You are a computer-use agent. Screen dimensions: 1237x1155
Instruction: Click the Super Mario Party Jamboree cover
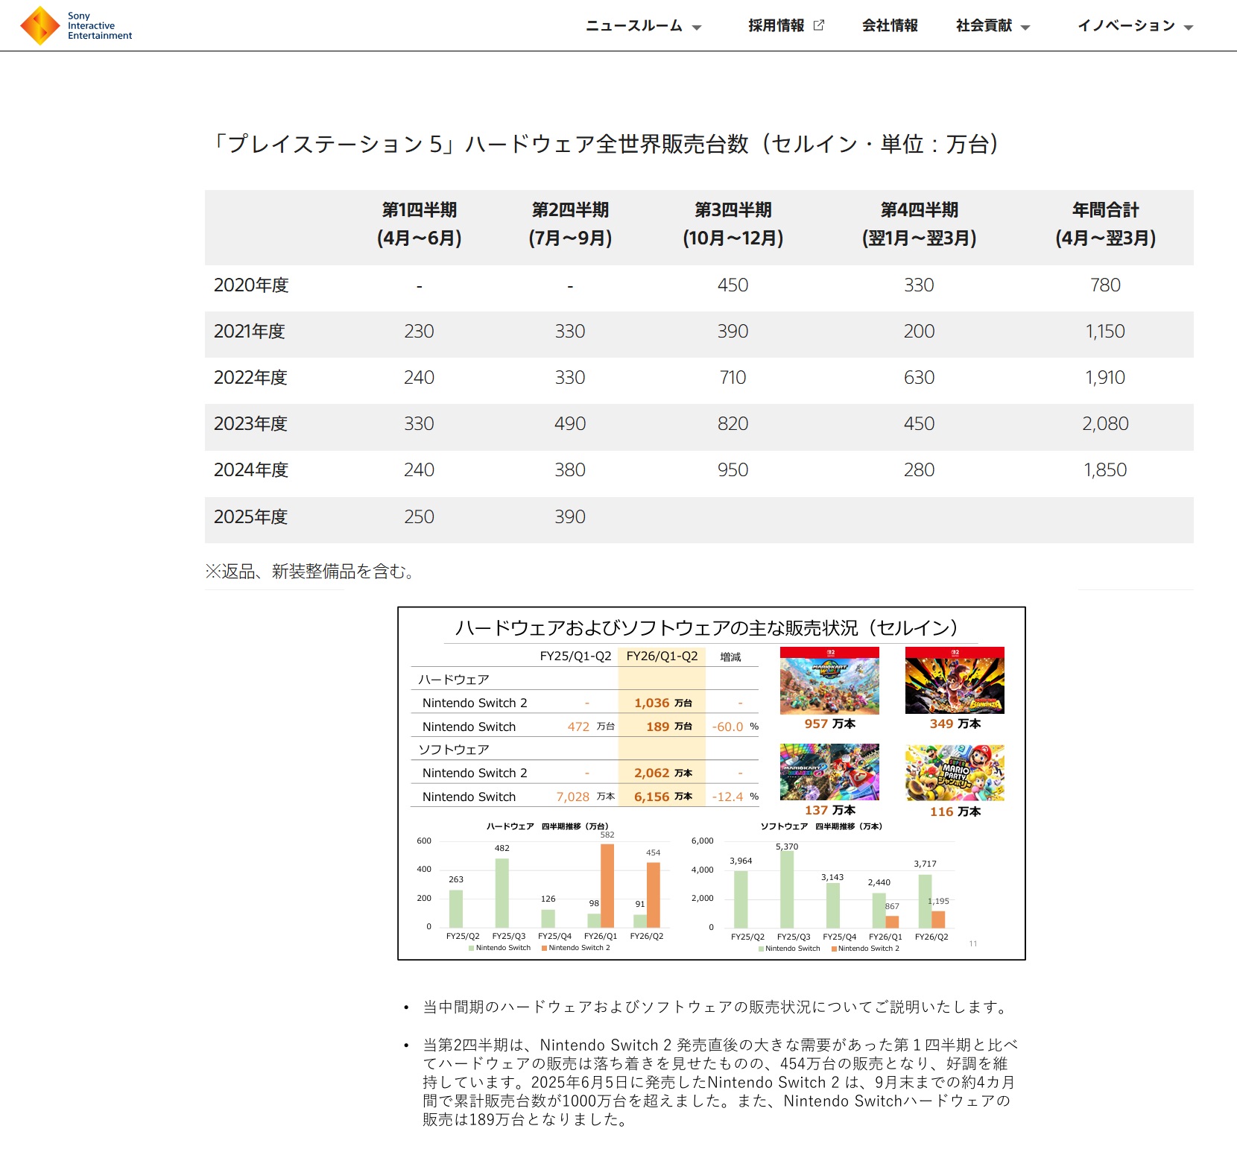[955, 773]
